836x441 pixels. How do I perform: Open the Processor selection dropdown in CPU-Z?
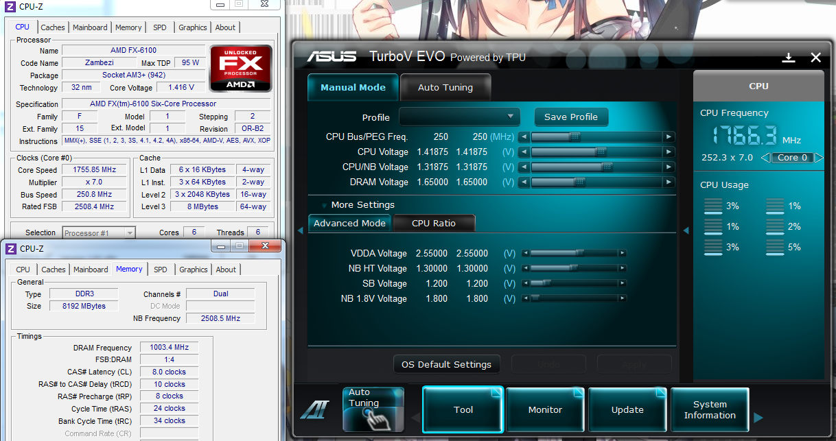point(99,233)
